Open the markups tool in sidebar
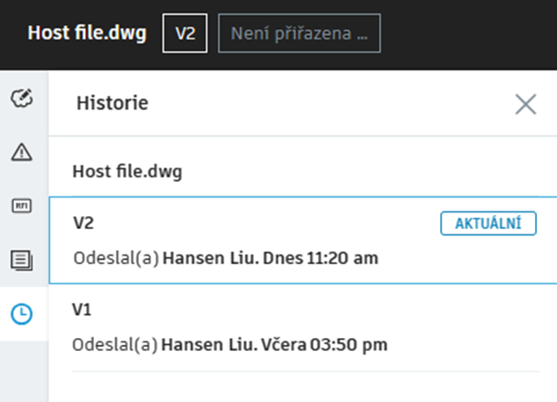 click(x=22, y=98)
